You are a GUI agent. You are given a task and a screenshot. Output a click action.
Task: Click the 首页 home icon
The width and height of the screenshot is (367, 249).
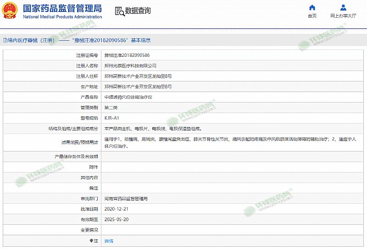[x=312, y=7]
